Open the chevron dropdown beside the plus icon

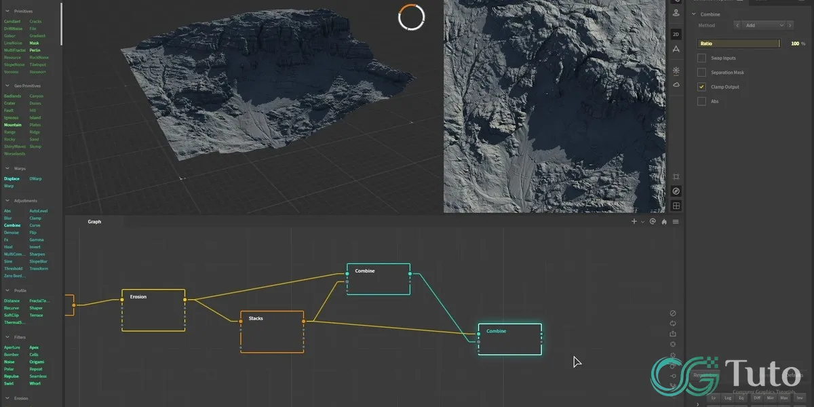(x=642, y=222)
